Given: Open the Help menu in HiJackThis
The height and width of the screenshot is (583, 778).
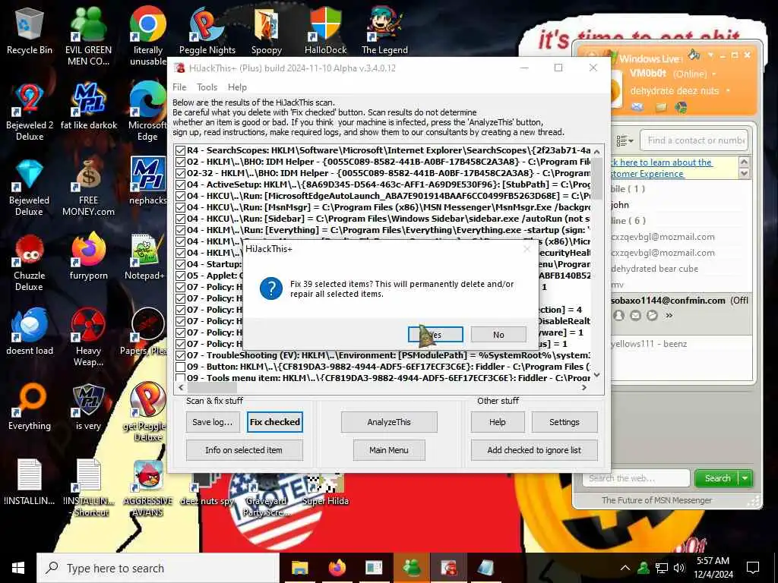Looking at the screenshot, I should point(237,87).
